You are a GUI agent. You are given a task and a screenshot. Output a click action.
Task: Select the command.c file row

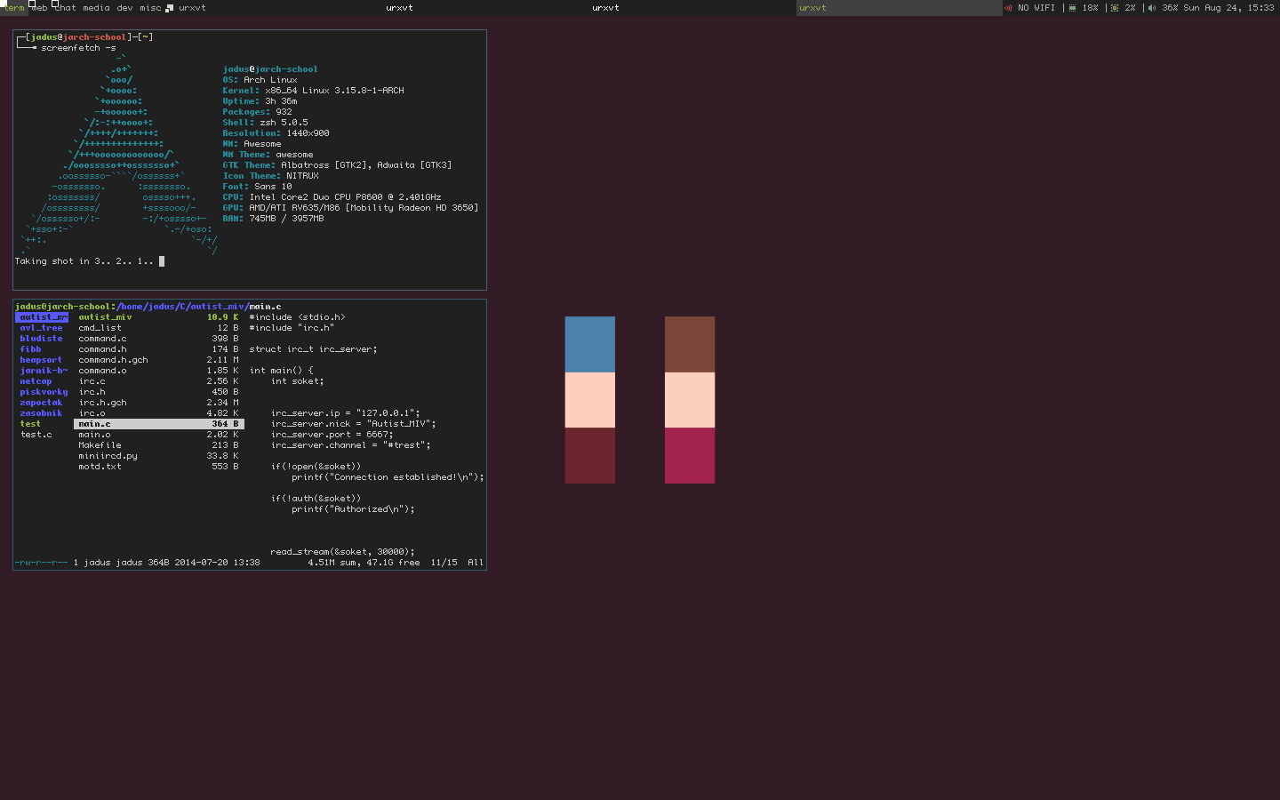pyautogui.click(x=158, y=339)
